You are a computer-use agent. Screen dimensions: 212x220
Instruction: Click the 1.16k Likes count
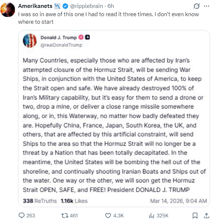pos(74,201)
